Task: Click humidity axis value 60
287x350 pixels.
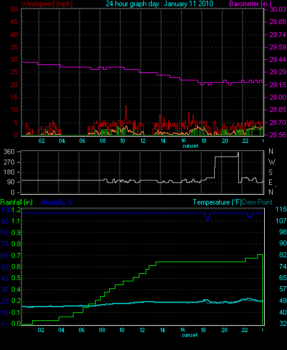Action: 5,255
